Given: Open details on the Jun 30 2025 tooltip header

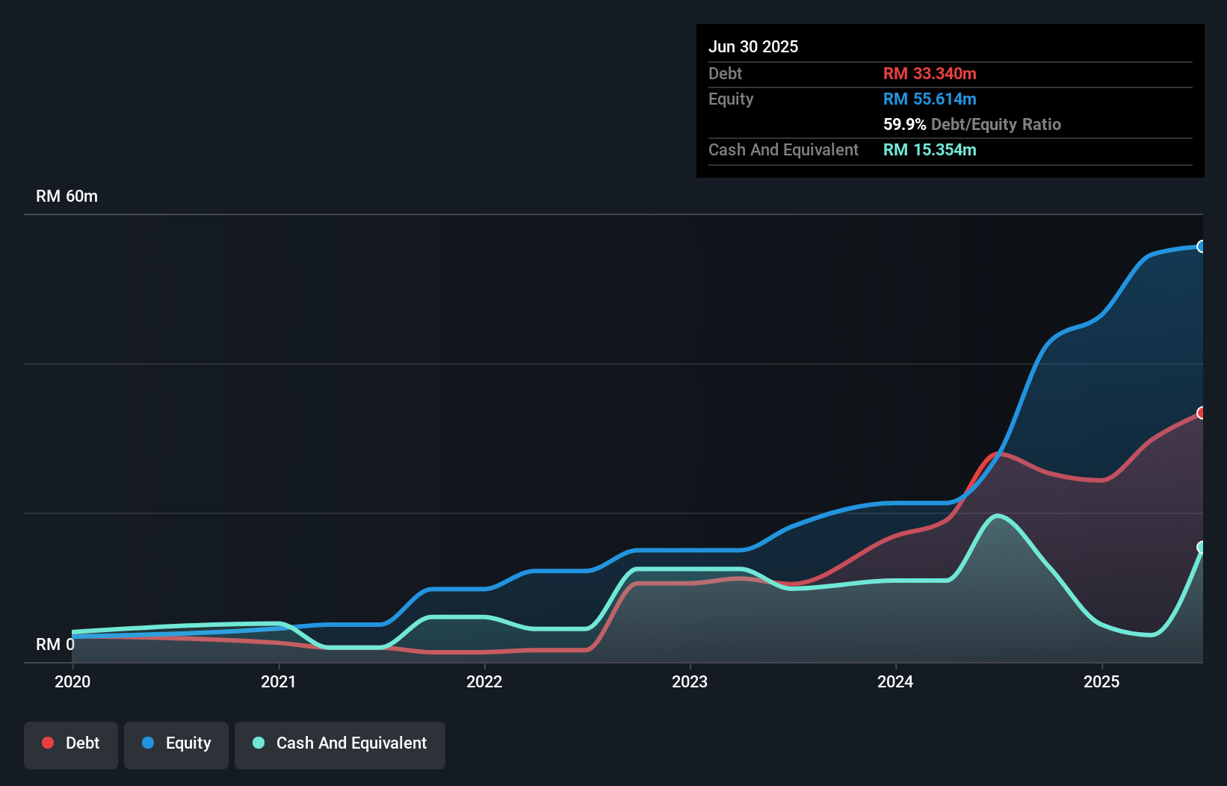Looking at the screenshot, I should click(753, 46).
